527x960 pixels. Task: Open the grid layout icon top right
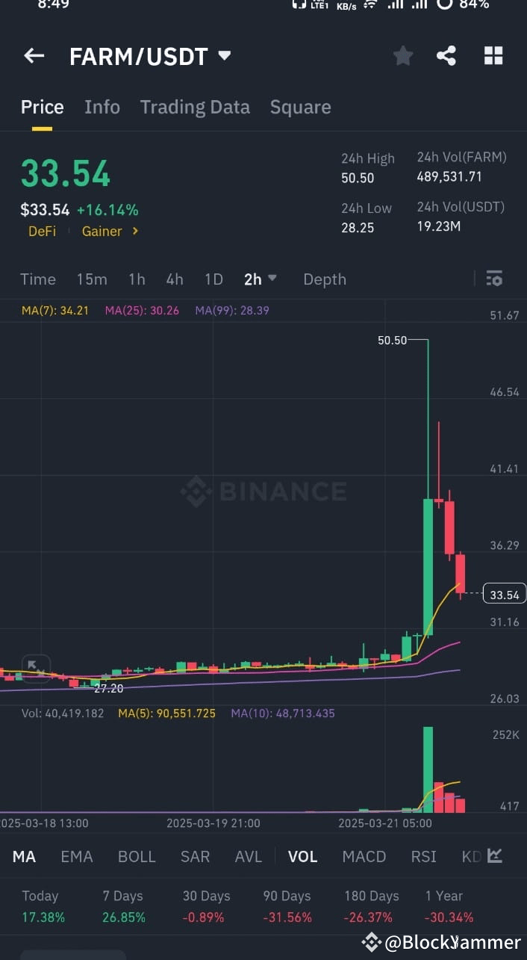pos(493,55)
